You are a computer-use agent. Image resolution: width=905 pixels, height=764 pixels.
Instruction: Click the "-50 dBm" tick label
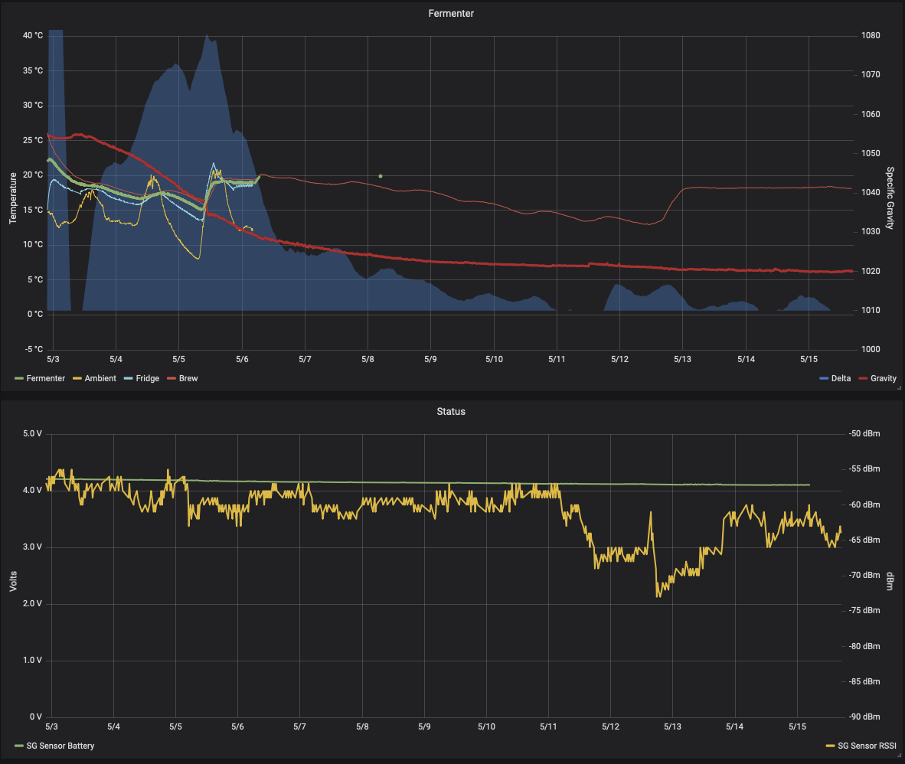(864, 433)
